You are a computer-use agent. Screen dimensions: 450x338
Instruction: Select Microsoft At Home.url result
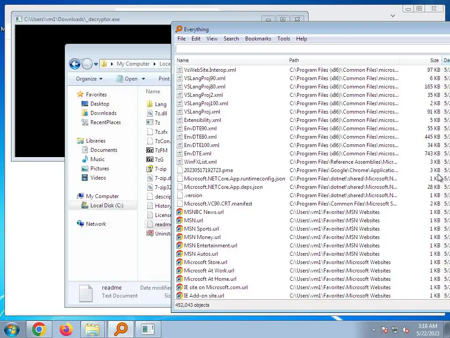(210, 279)
